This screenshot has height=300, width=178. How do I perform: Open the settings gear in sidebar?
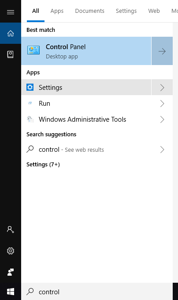[x=11, y=251]
